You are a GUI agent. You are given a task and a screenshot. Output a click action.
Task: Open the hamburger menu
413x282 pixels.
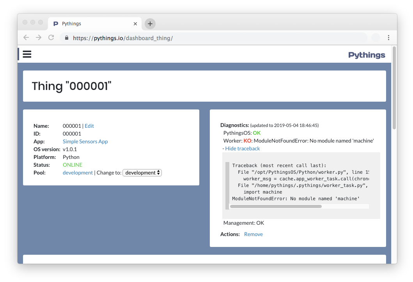point(27,54)
